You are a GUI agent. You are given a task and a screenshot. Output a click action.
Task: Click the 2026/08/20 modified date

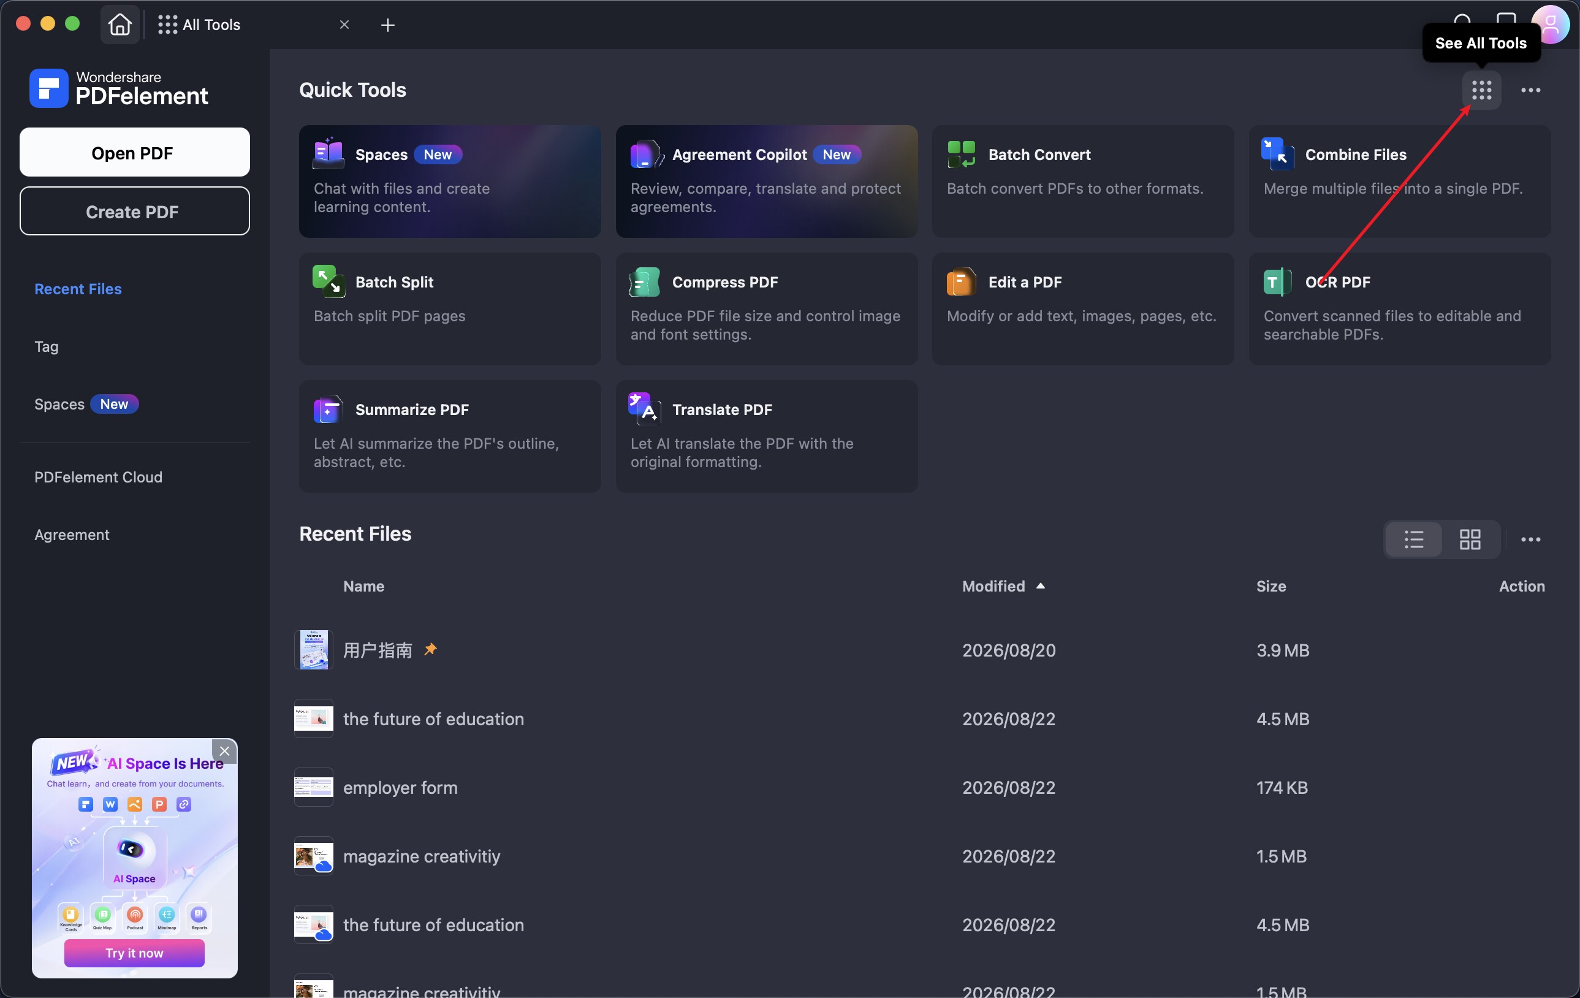pos(1009,650)
